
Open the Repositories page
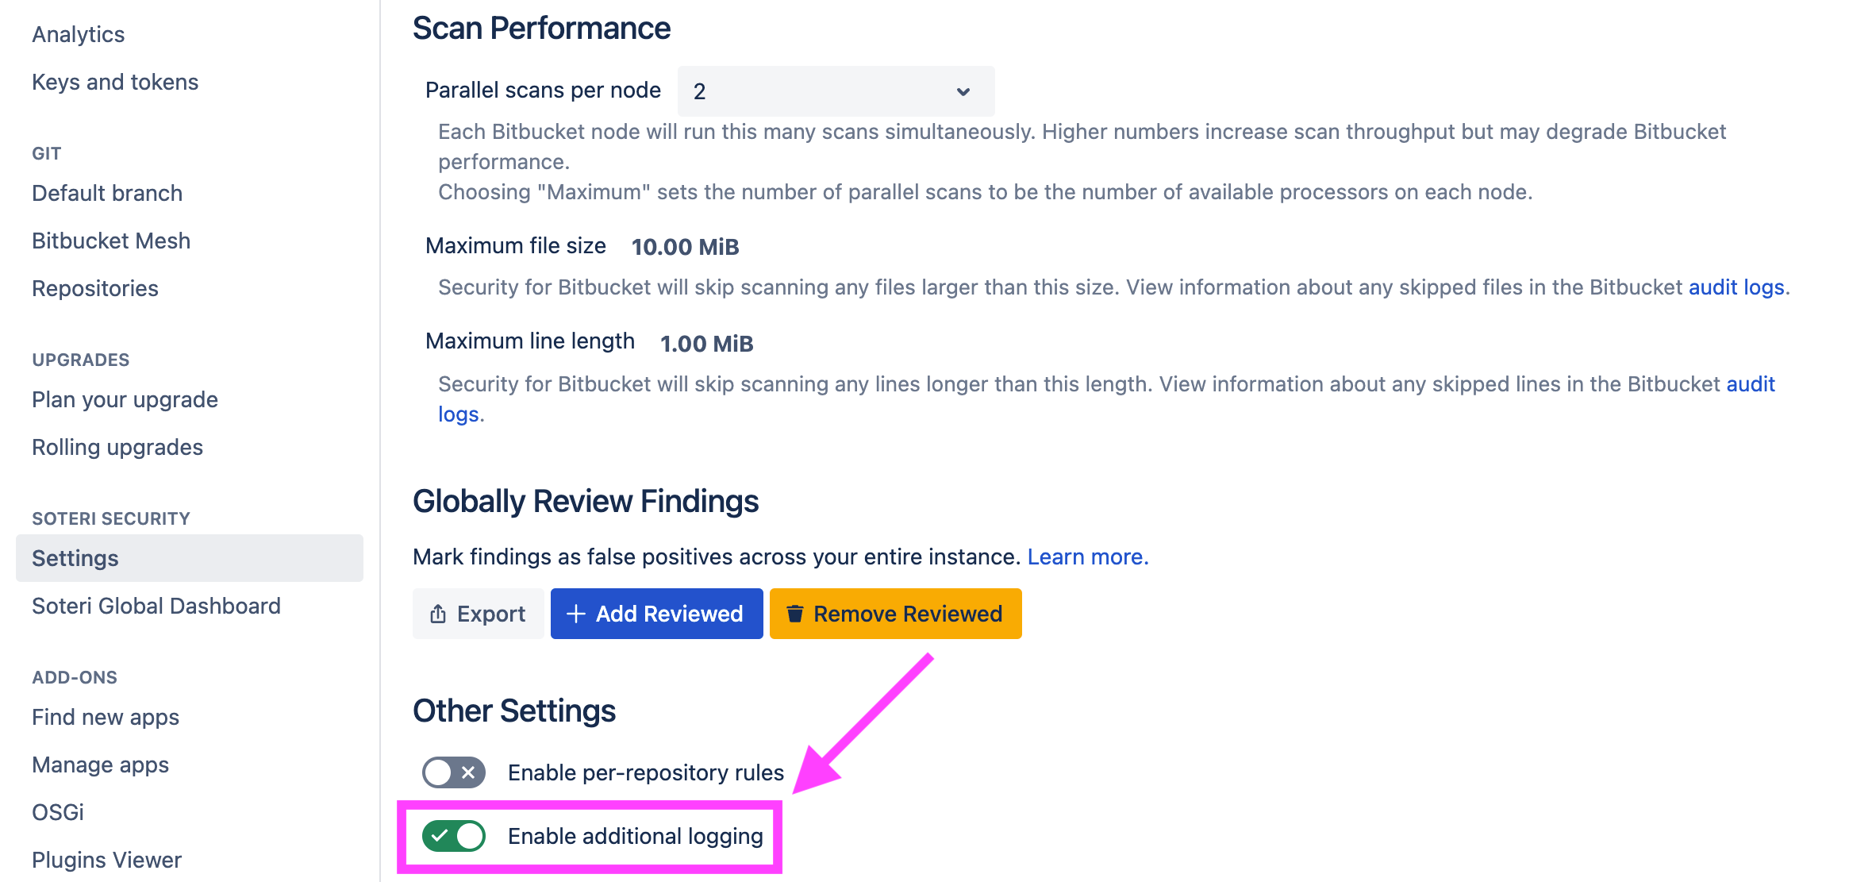[x=94, y=287]
